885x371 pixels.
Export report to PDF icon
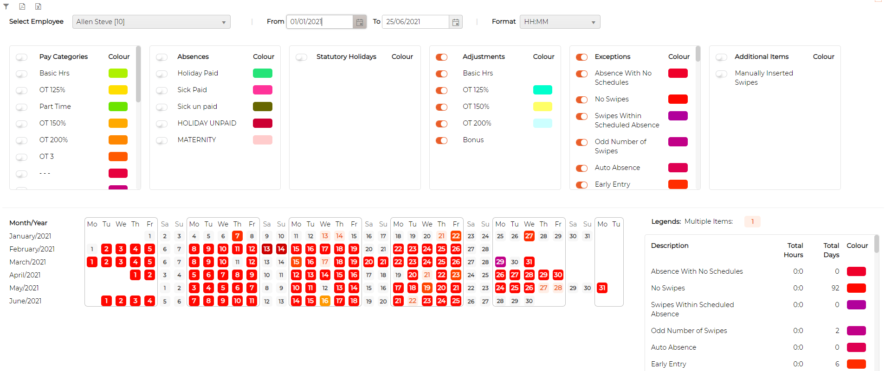22,6
